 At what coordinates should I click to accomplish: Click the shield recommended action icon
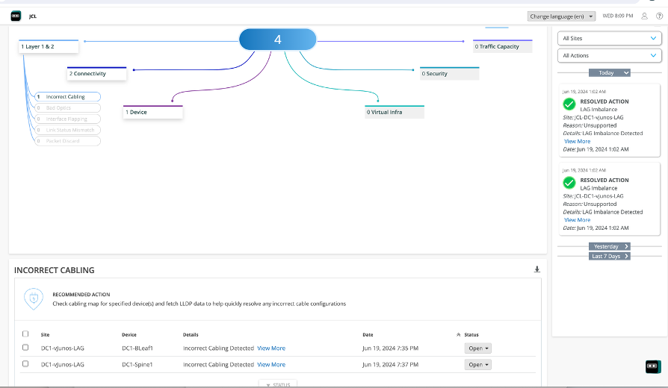click(33, 298)
